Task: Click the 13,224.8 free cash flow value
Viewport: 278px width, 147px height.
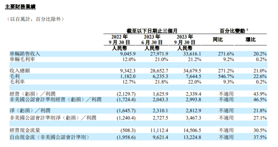Action: point(192,137)
